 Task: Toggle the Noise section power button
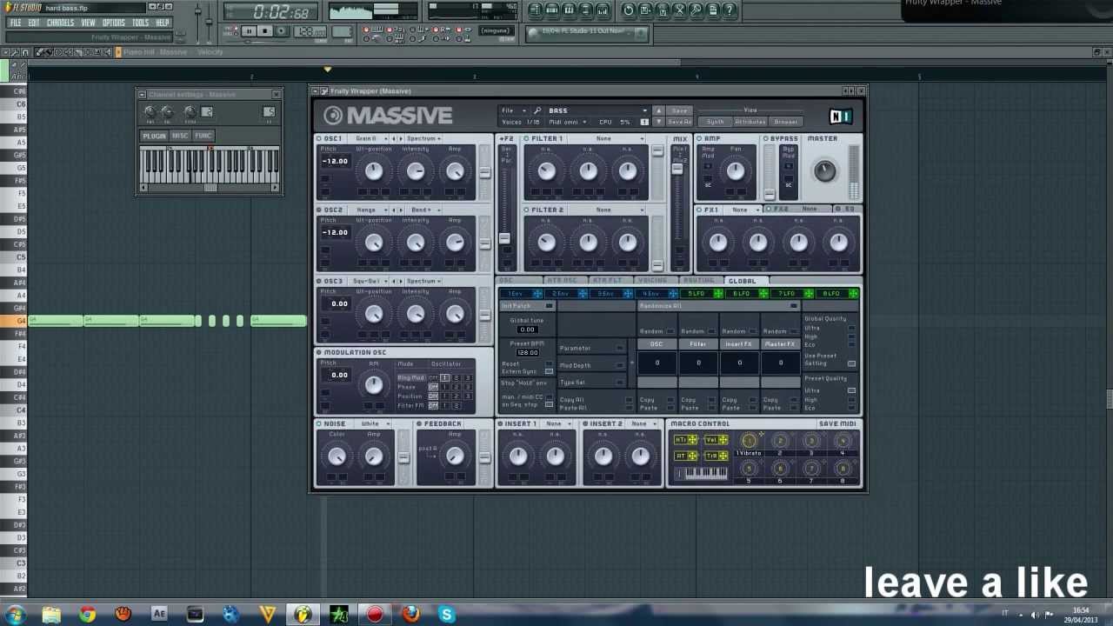click(x=319, y=423)
